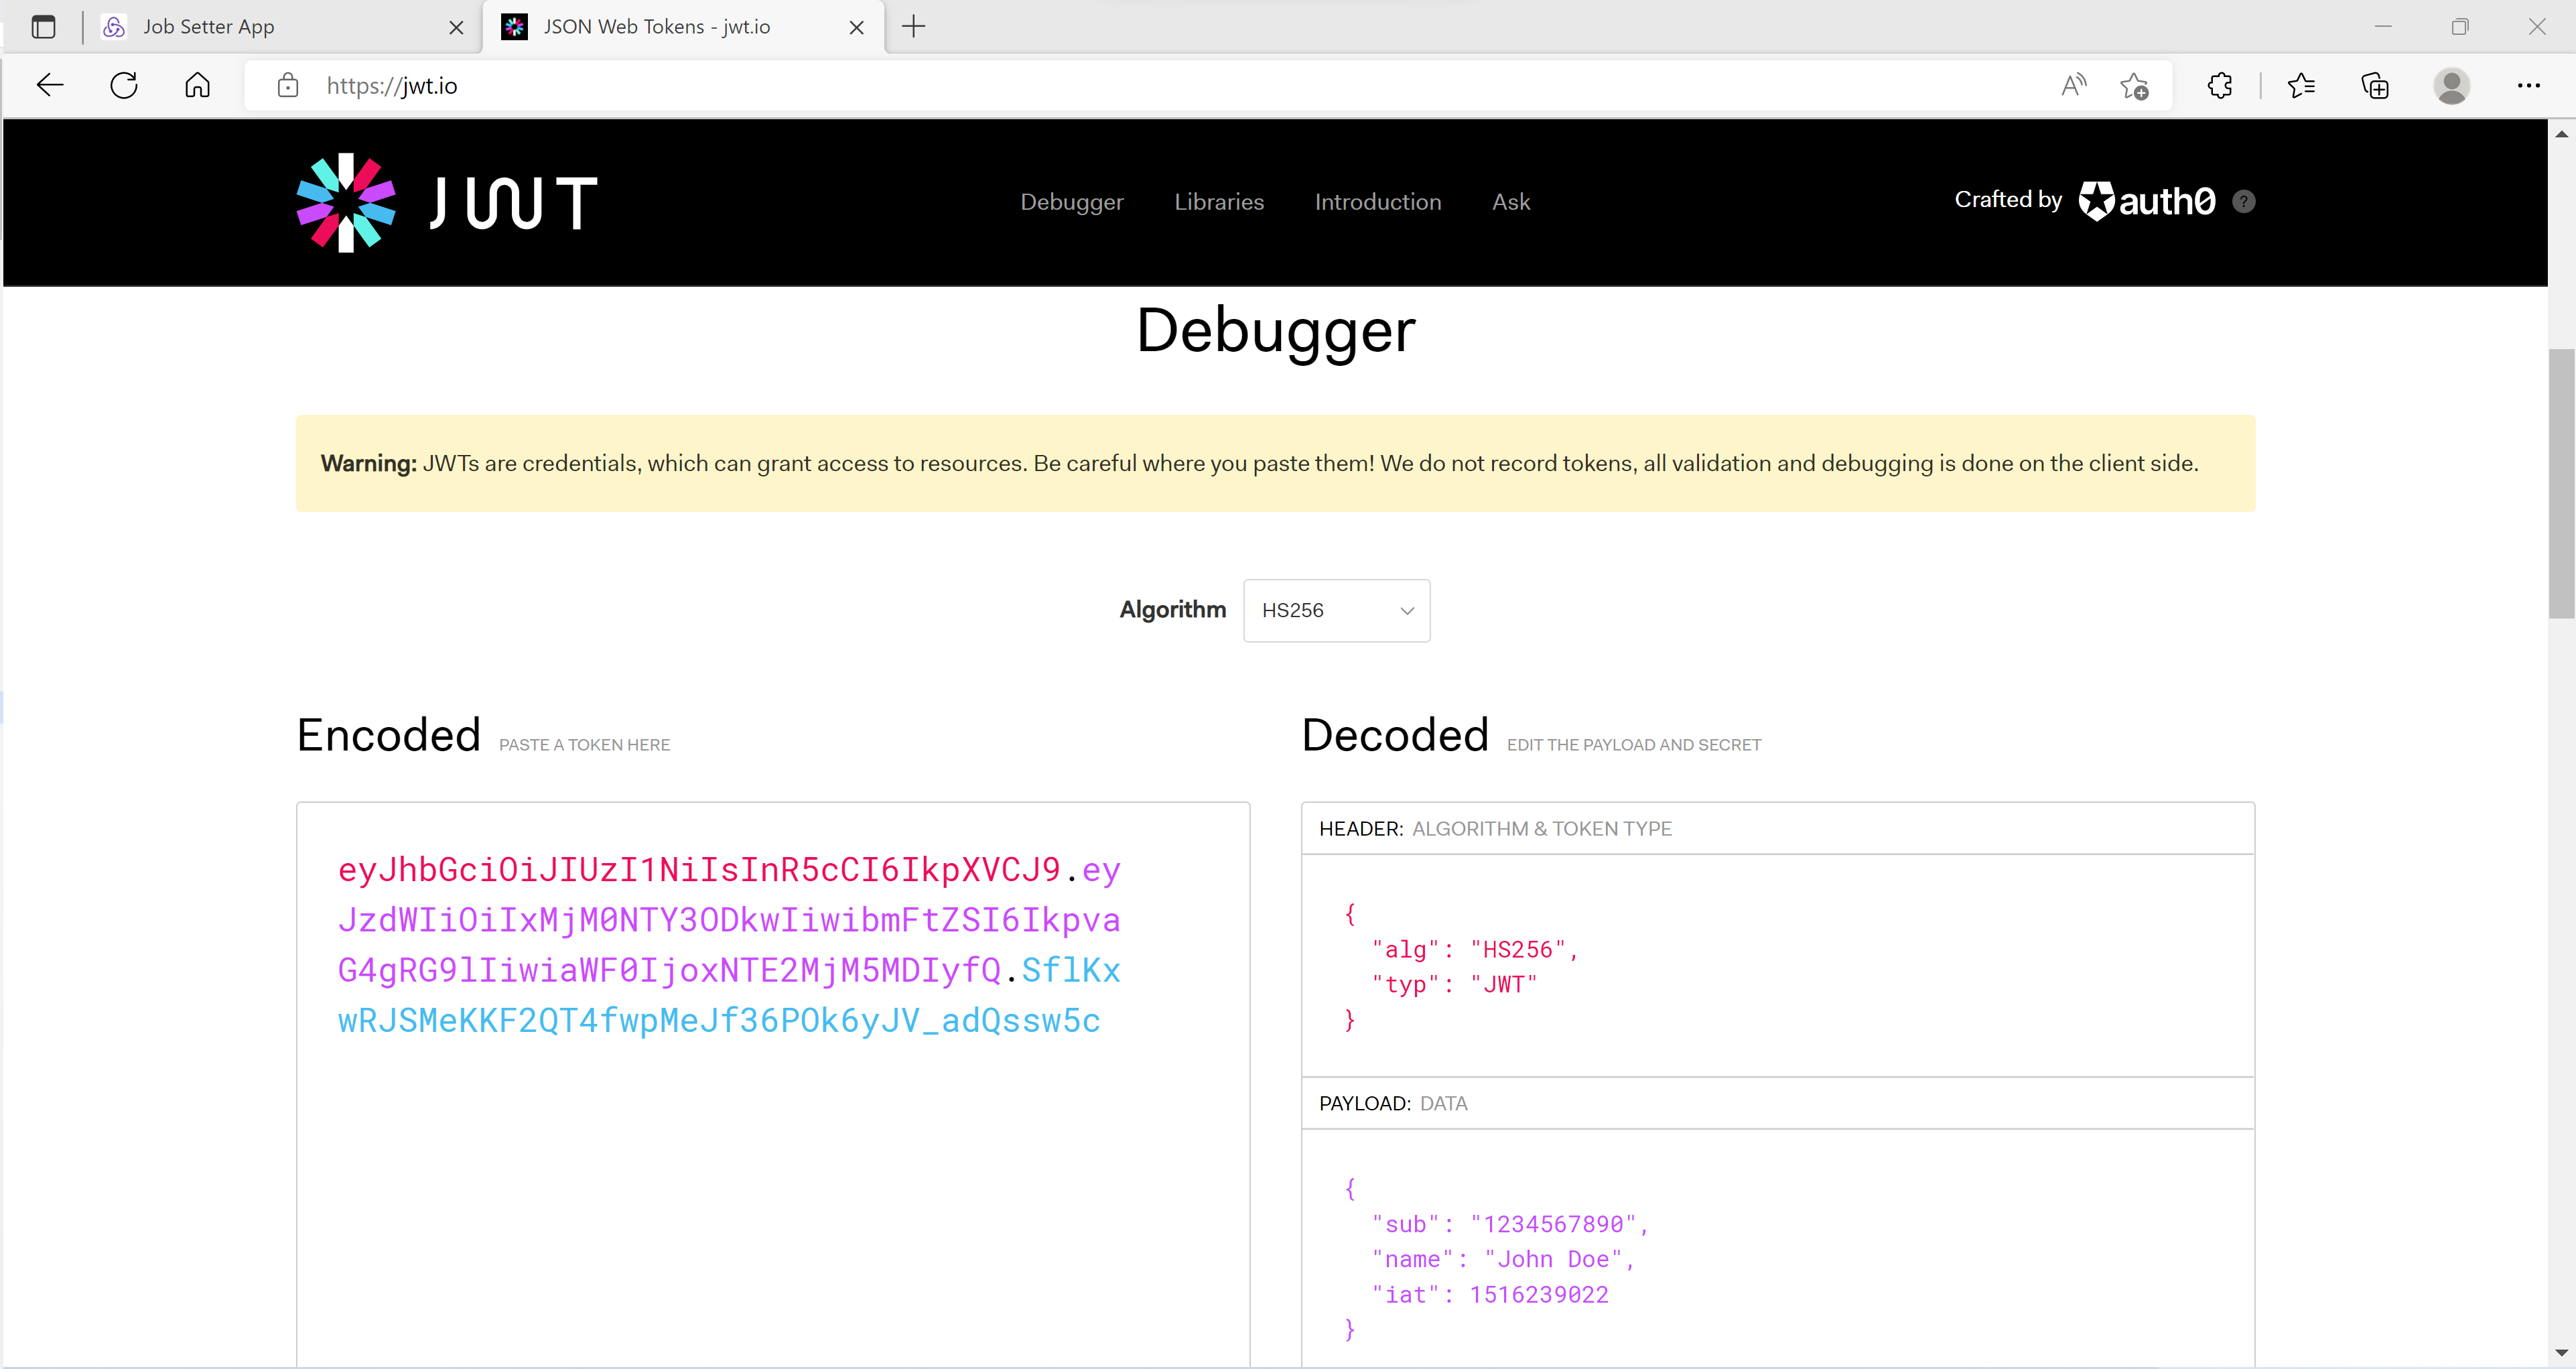Open the Collections icon

(x=2375, y=85)
